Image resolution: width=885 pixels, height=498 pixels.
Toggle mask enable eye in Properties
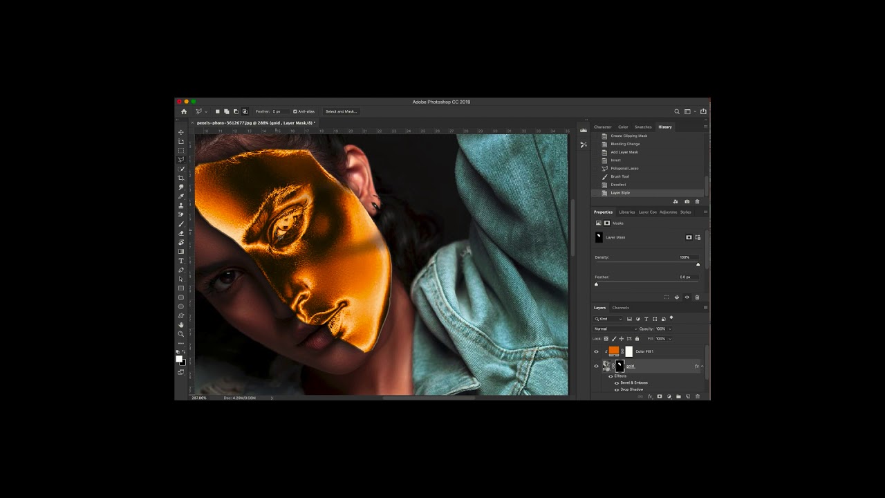tap(687, 297)
